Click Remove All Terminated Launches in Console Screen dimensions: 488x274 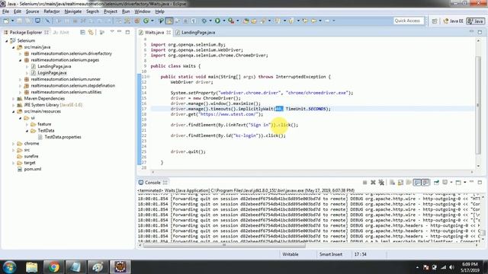pyautogui.click(x=381, y=183)
